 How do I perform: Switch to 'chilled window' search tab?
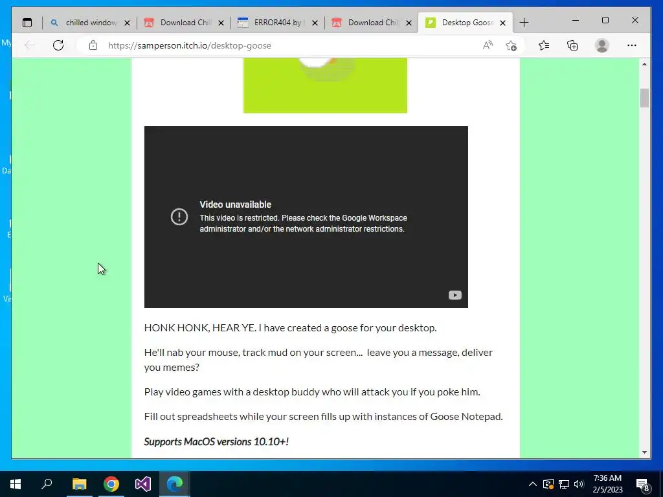pyautogui.click(x=89, y=23)
